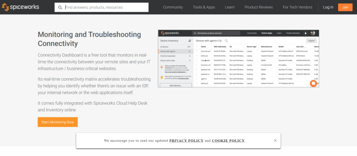Screen dimensions: 357x156
Task: Click the orange Join button
Action: (x=345, y=7)
